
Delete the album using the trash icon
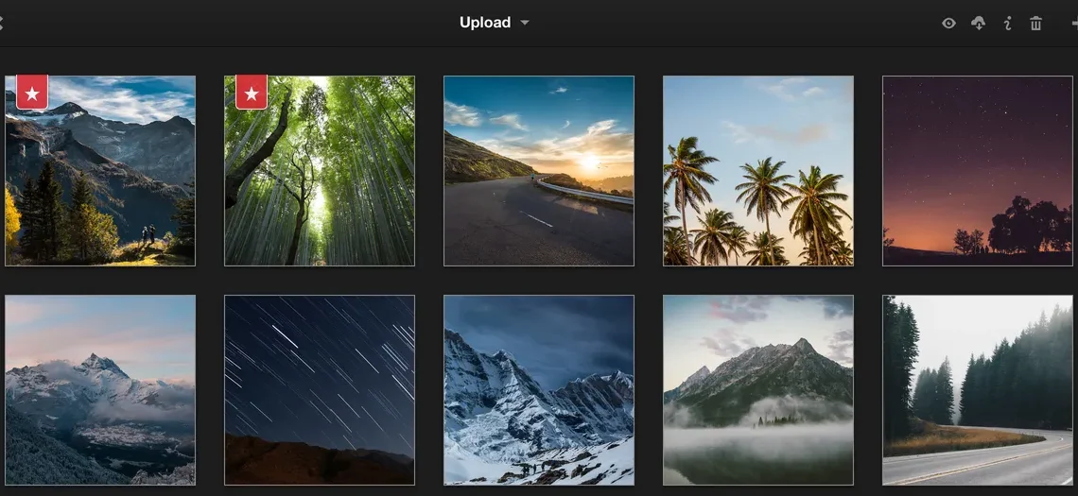click(1036, 24)
